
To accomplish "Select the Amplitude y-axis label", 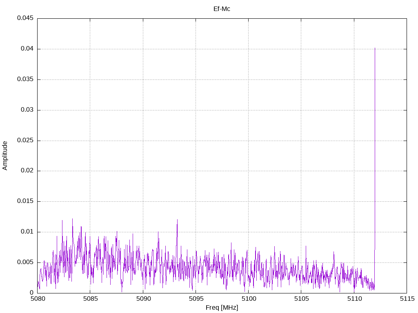I will tap(5, 156).
